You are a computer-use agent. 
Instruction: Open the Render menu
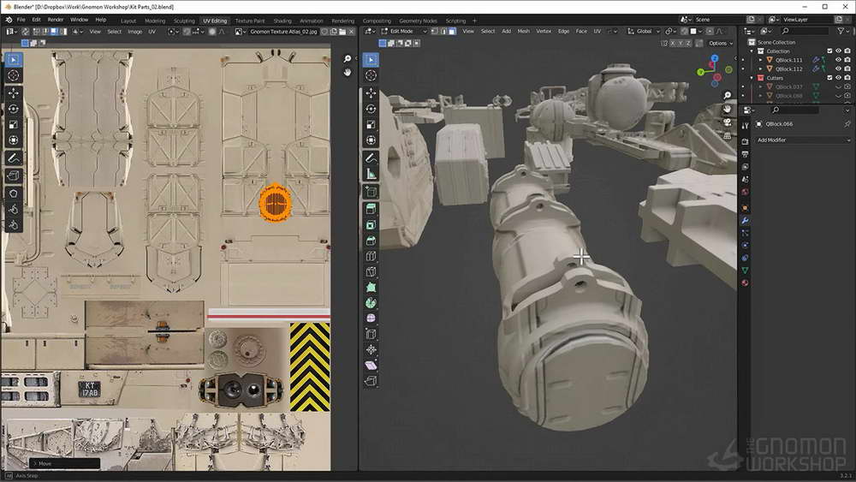tap(55, 20)
